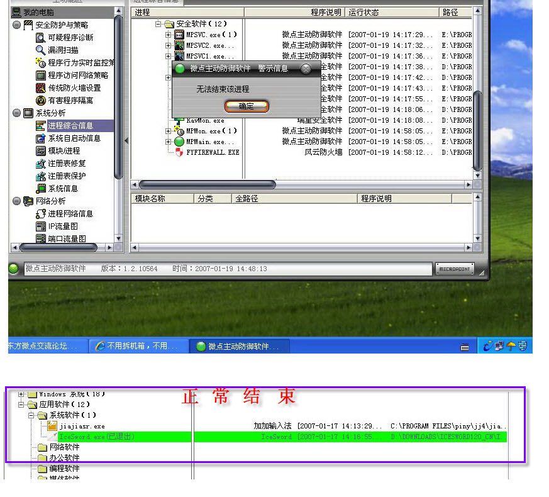Sort by 路径 column header
The height and width of the screenshot is (497, 549).
(455, 12)
